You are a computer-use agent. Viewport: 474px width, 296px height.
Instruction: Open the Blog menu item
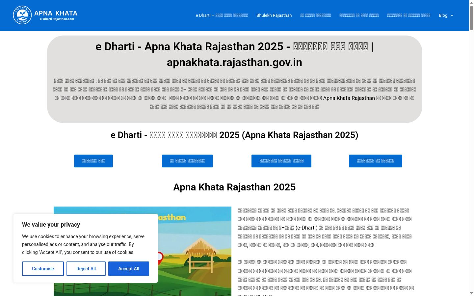(443, 15)
